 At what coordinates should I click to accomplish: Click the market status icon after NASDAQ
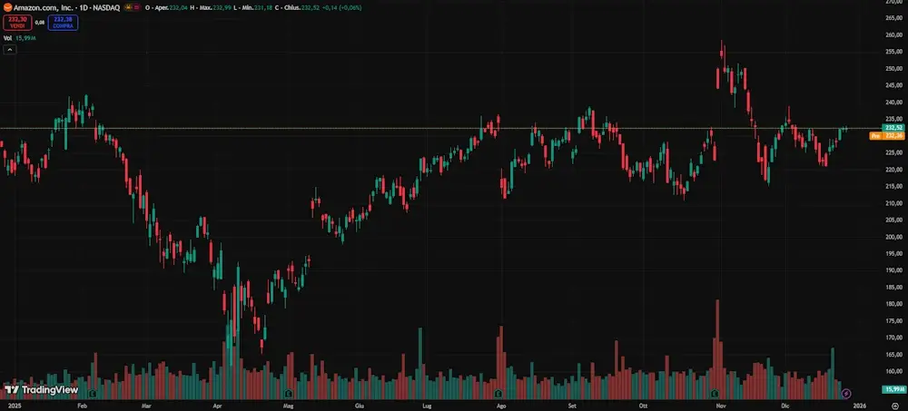click(x=126, y=7)
